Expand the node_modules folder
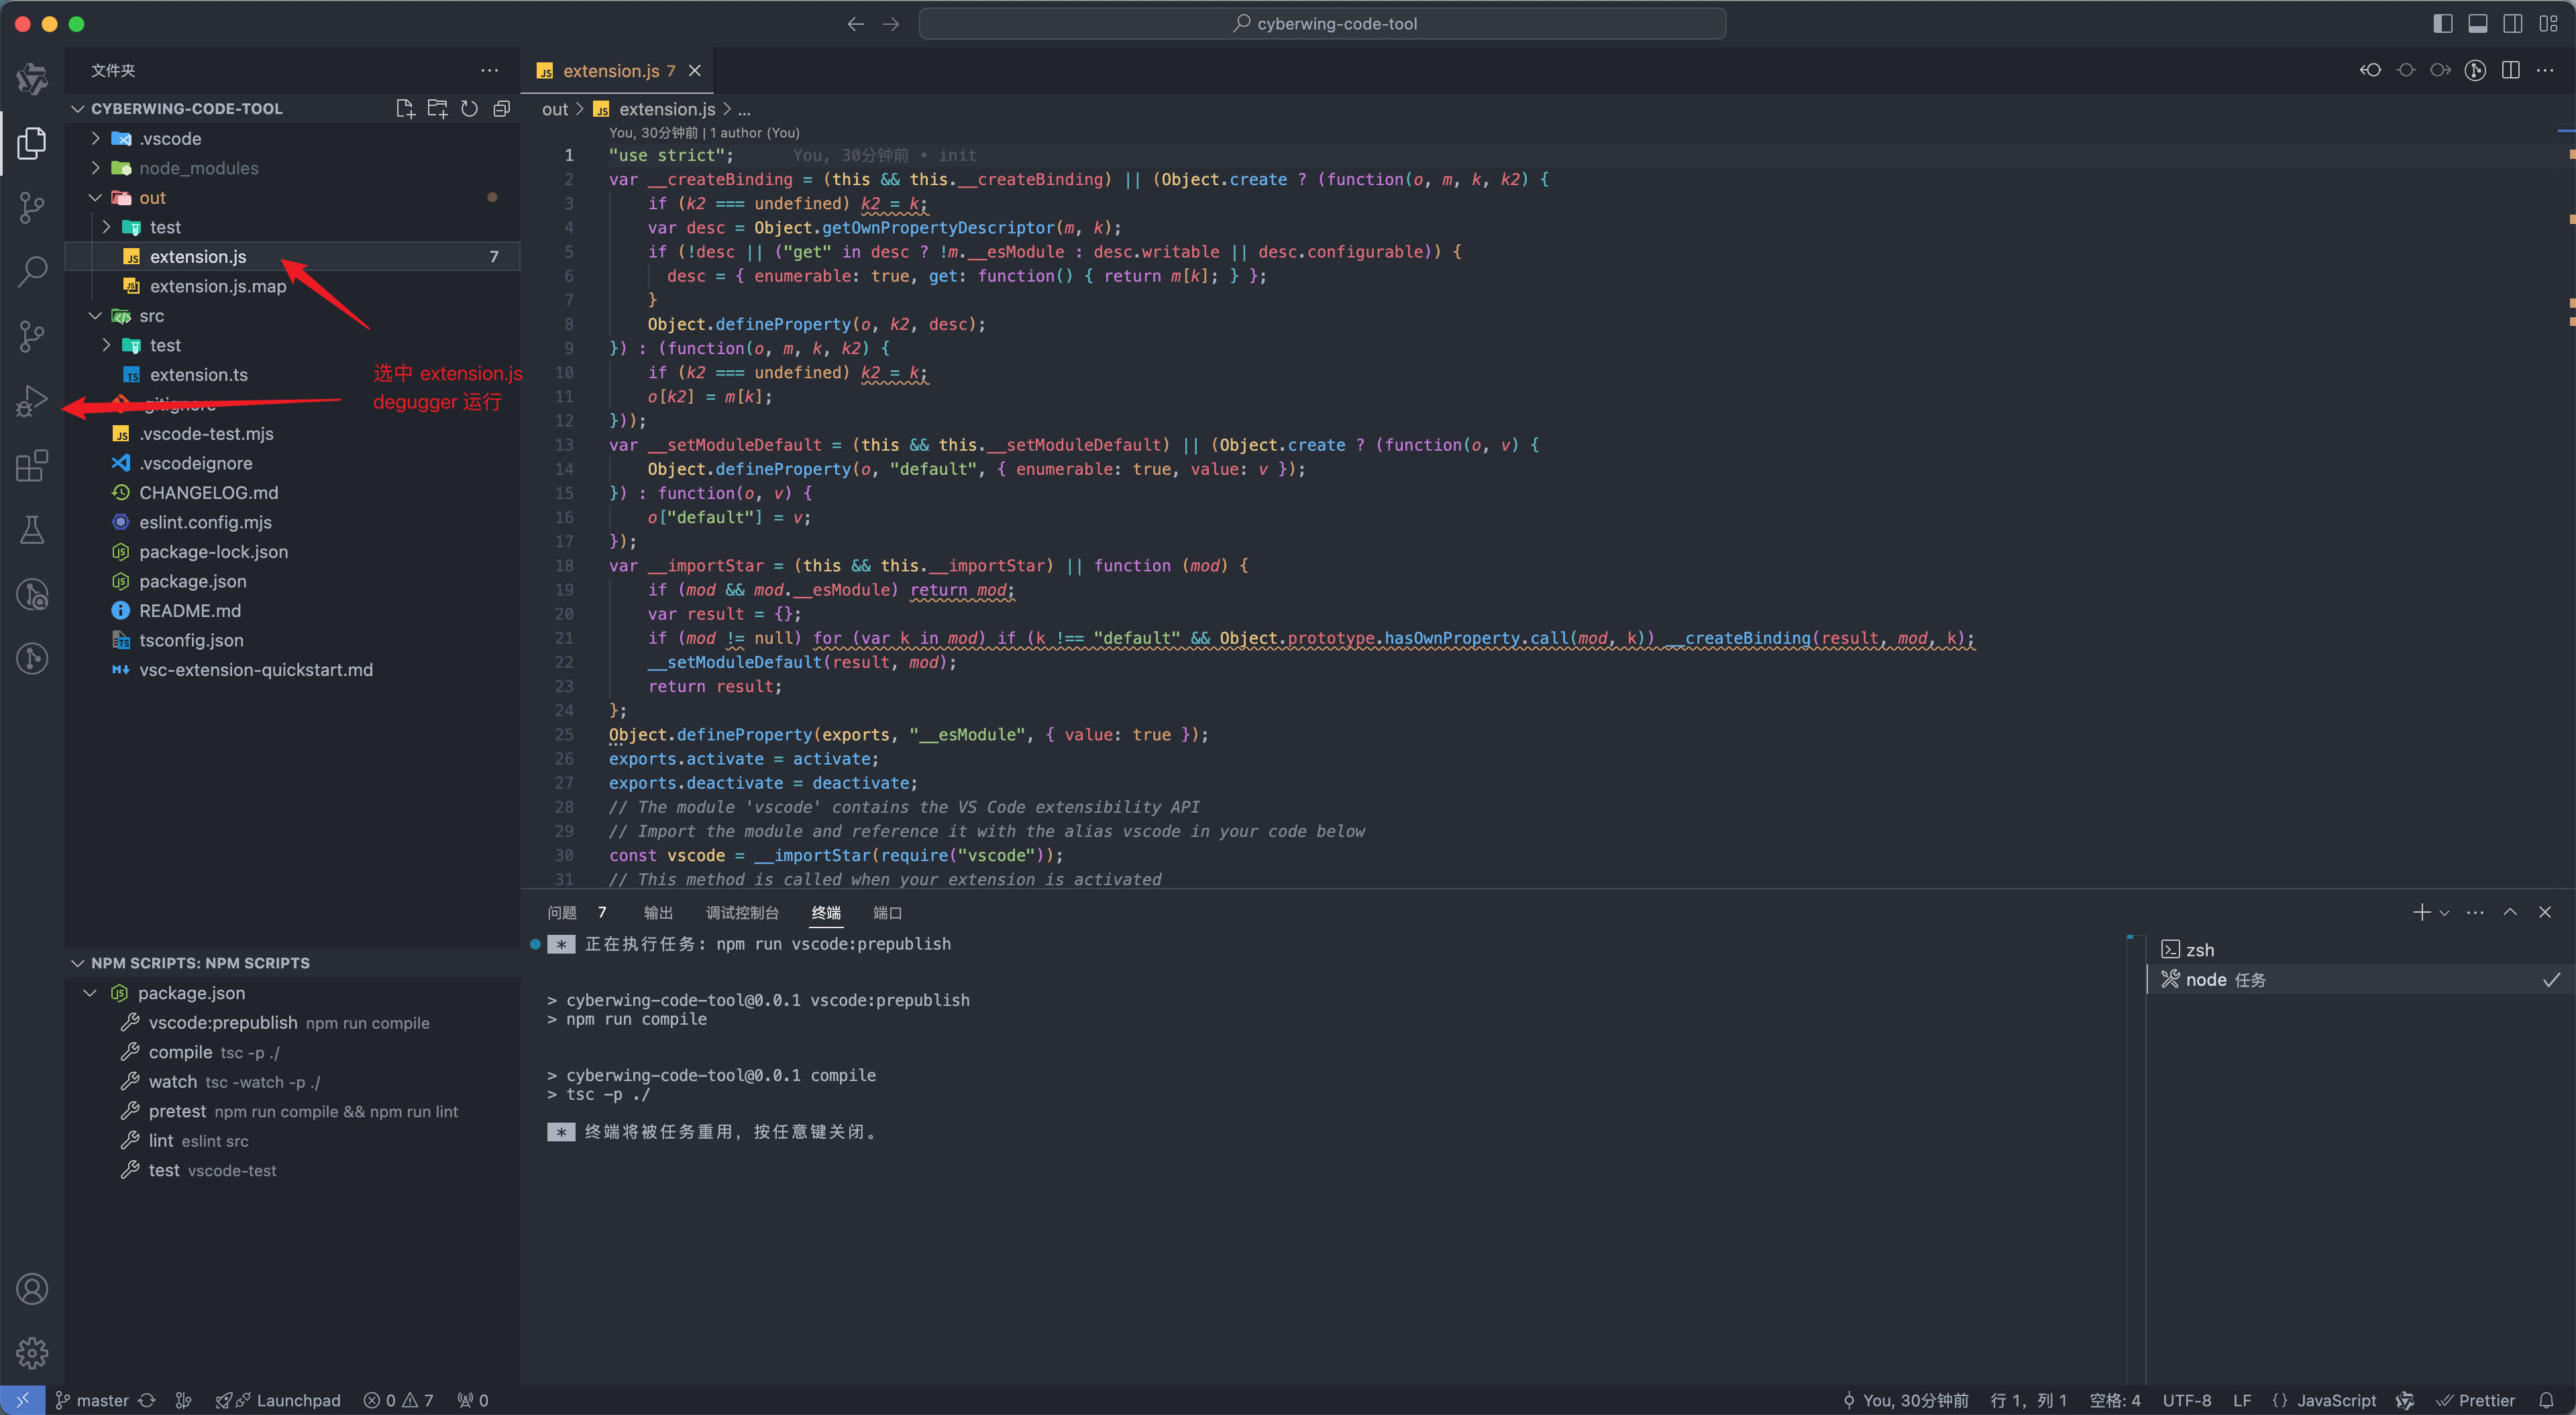 (x=198, y=168)
